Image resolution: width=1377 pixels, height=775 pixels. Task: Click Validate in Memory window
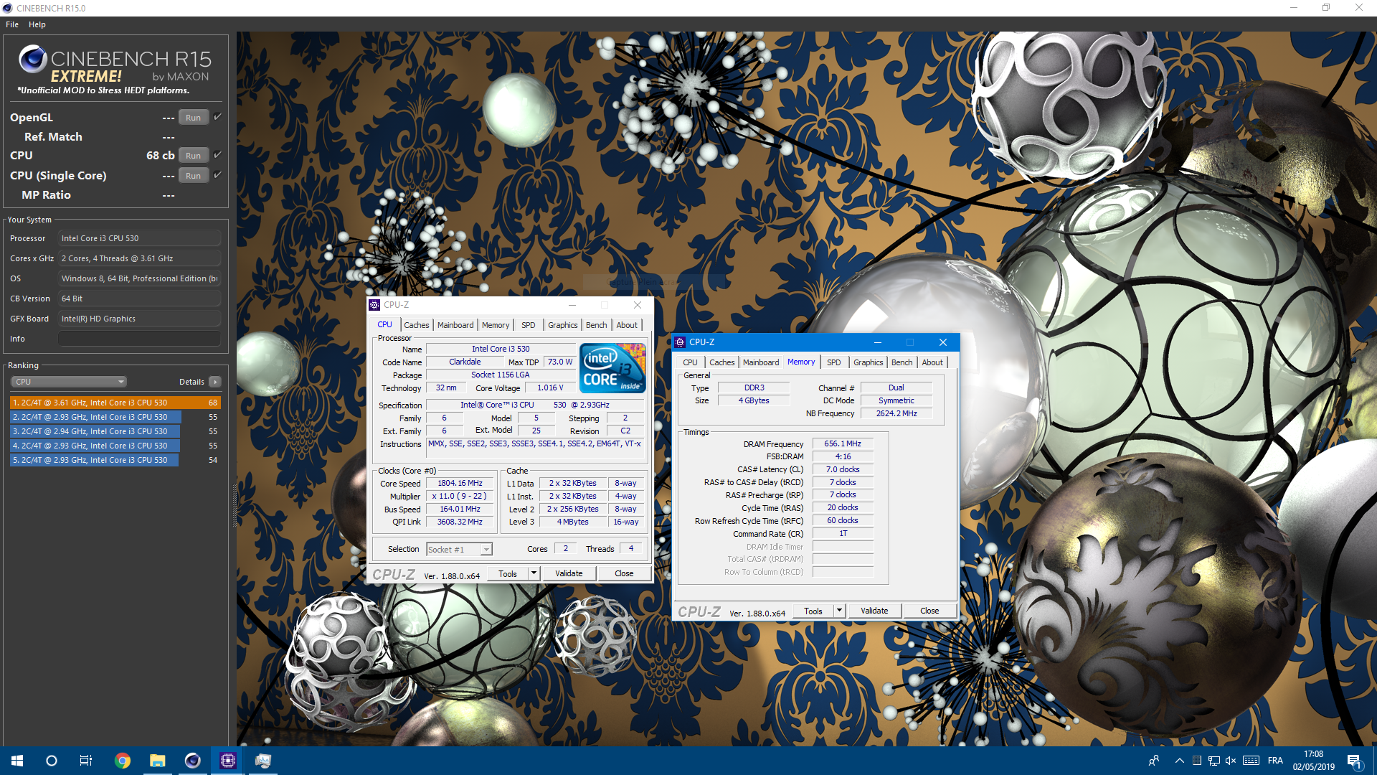(x=874, y=611)
